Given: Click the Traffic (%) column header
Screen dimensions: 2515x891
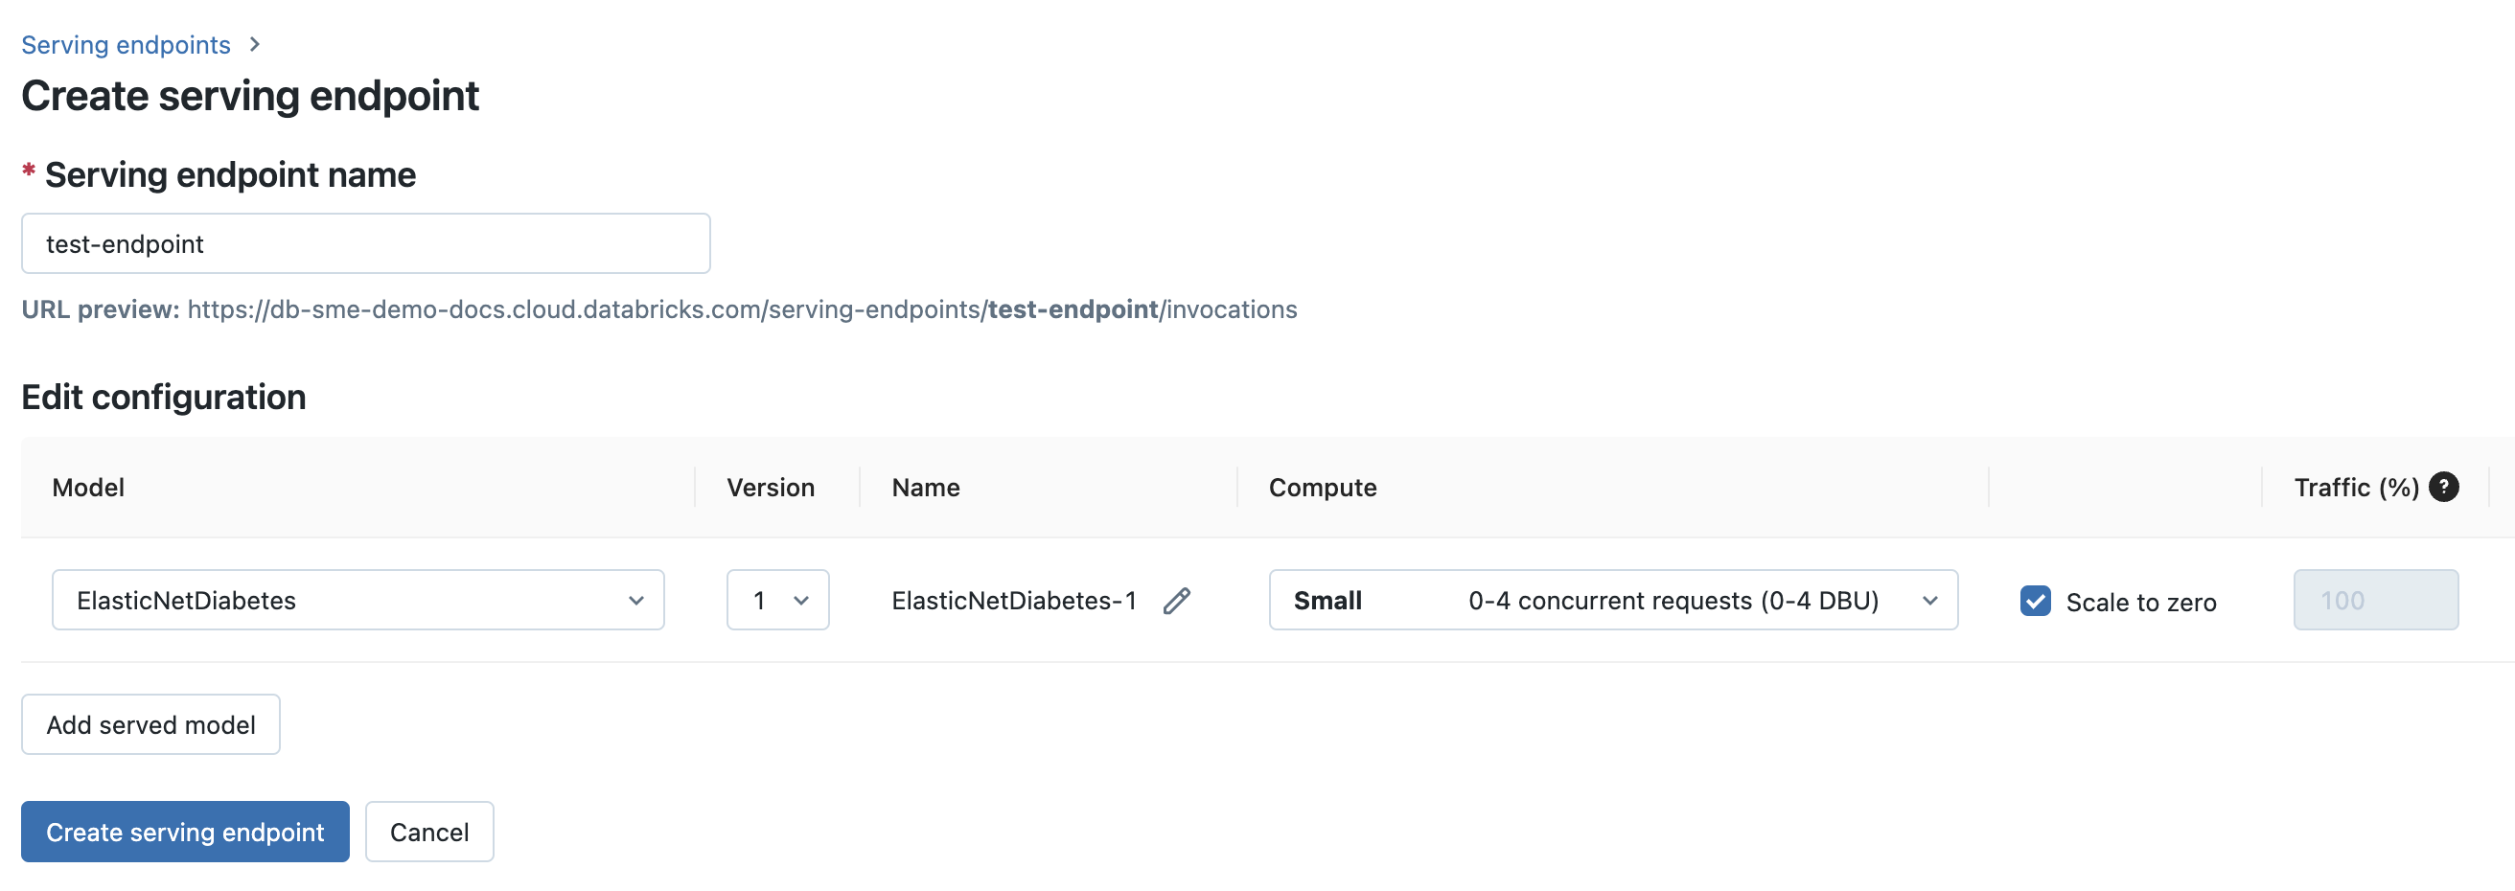Looking at the screenshot, I should [2356, 487].
